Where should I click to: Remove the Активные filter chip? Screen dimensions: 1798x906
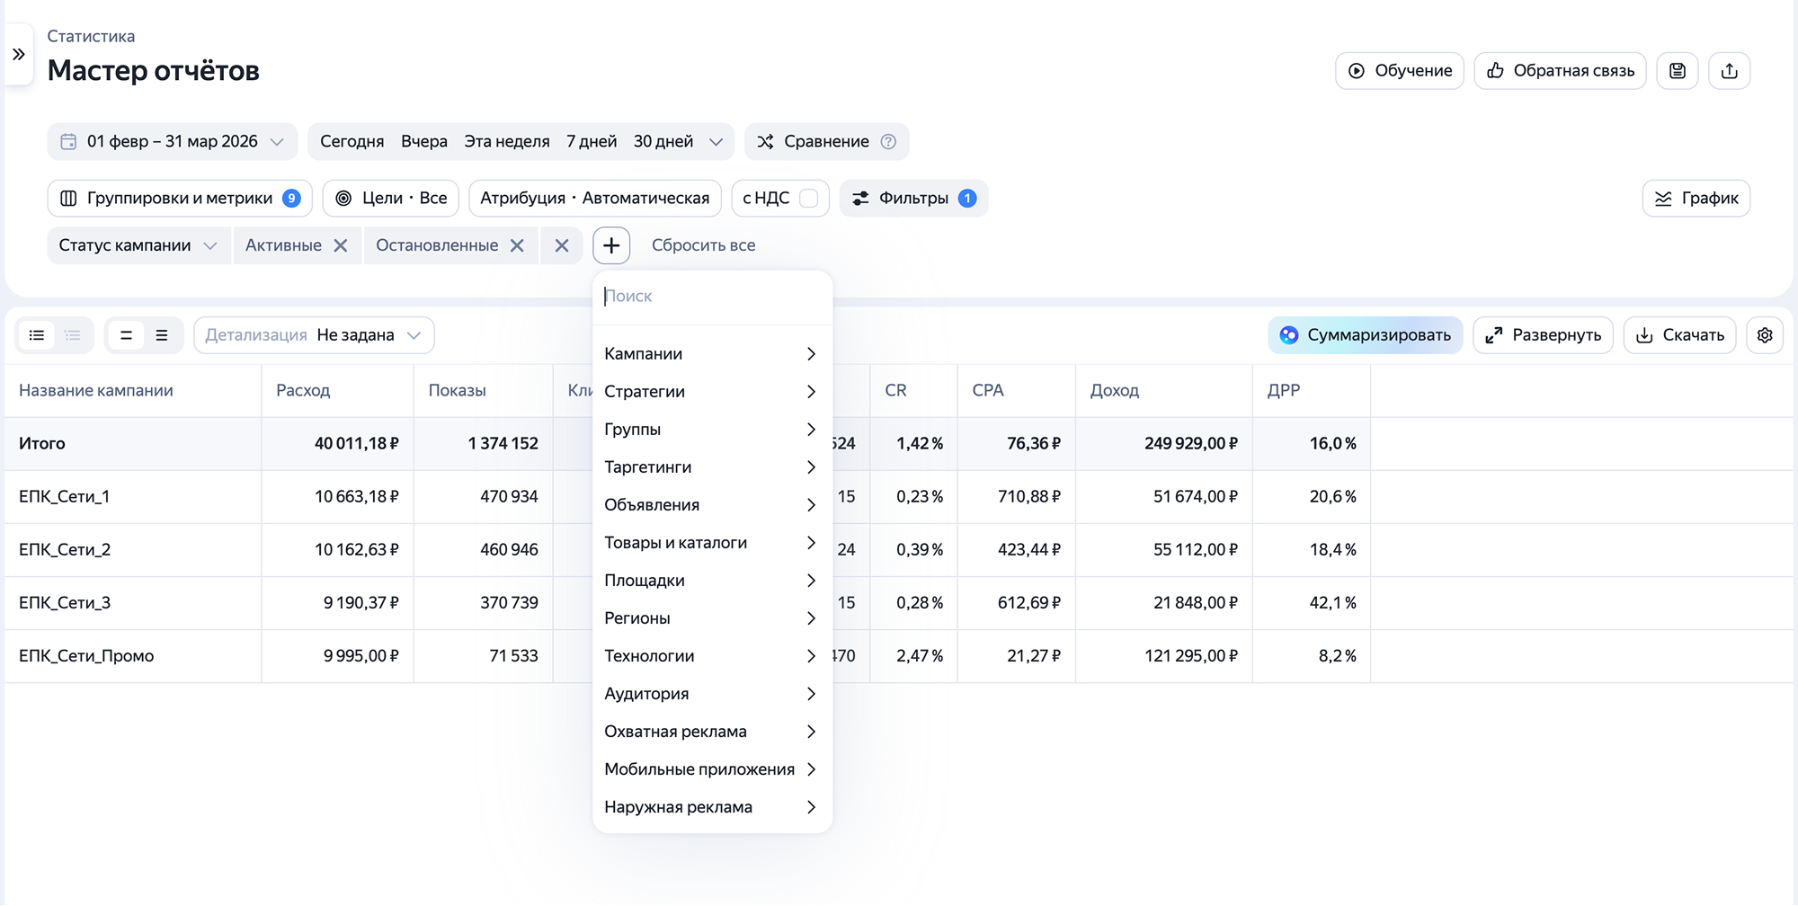pyautogui.click(x=341, y=245)
